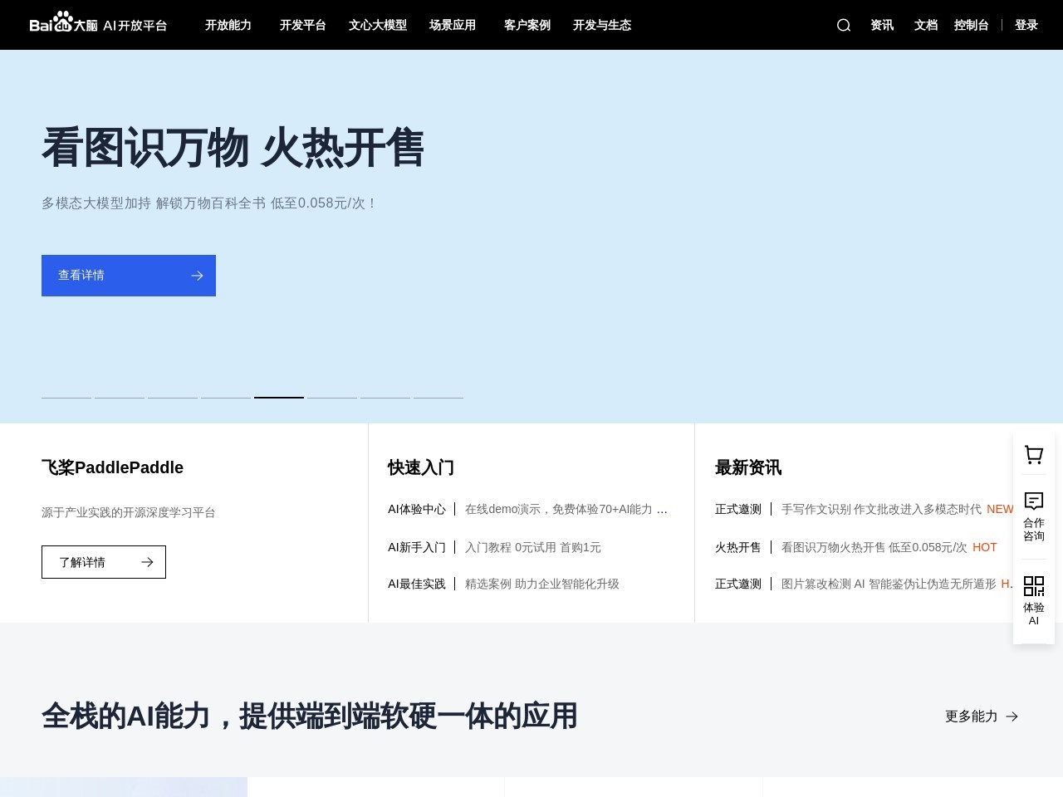Click the 登录 login link
Screen dimensions: 1063x797
click(x=1026, y=25)
